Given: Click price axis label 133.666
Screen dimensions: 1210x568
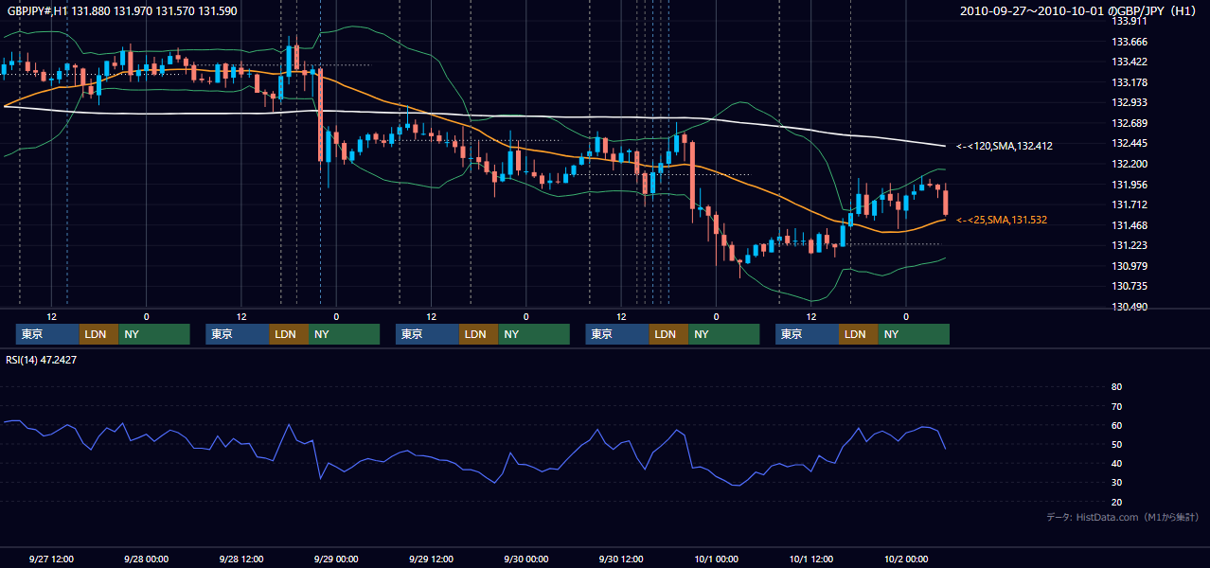Looking at the screenshot, I should tap(1129, 42).
